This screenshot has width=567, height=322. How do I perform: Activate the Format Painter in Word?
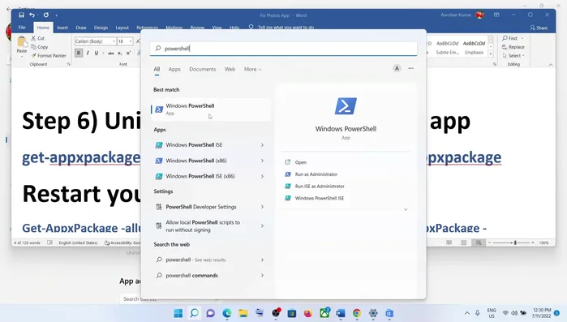(x=49, y=56)
